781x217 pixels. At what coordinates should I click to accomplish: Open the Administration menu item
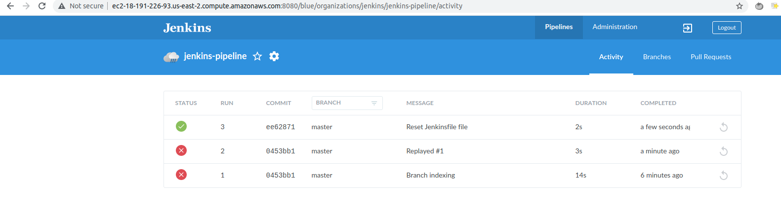click(615, 27)
